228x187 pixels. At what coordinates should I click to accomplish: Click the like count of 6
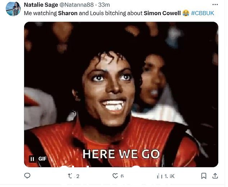coord(122,176)
